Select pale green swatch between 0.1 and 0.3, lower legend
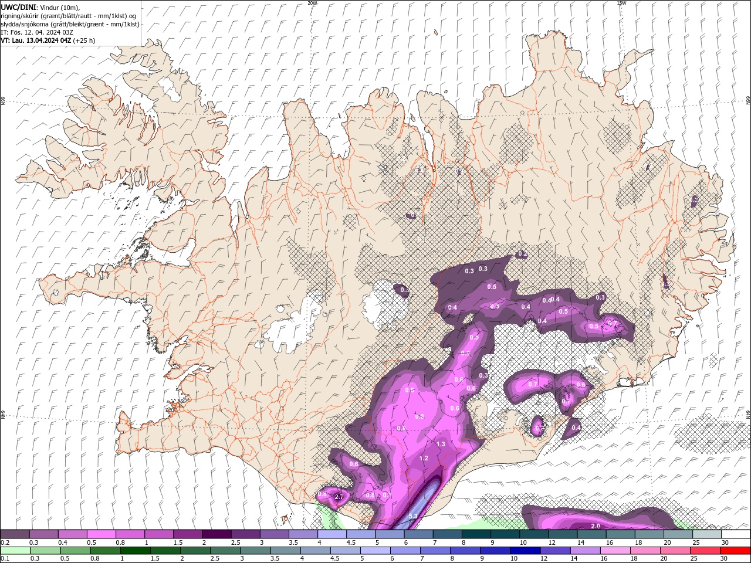The width and height of the screenshot is (751, 563). (15, 551)
